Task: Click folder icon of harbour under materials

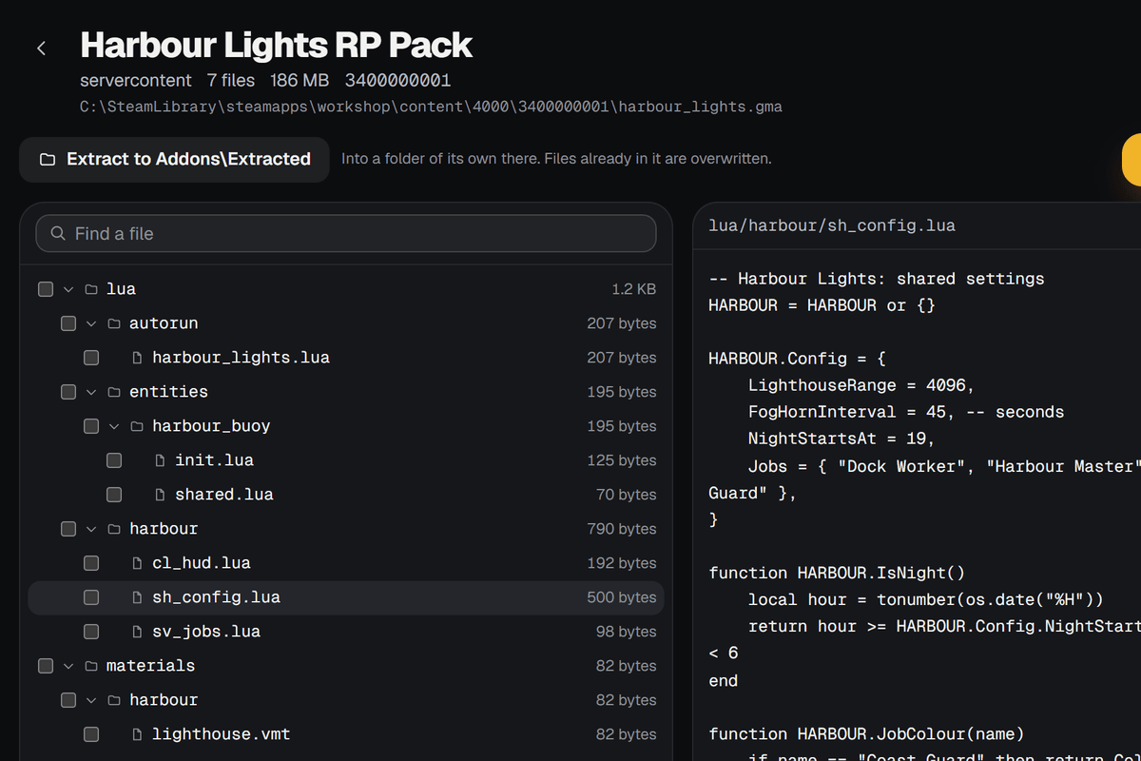Action: click(x=114, y=700)
